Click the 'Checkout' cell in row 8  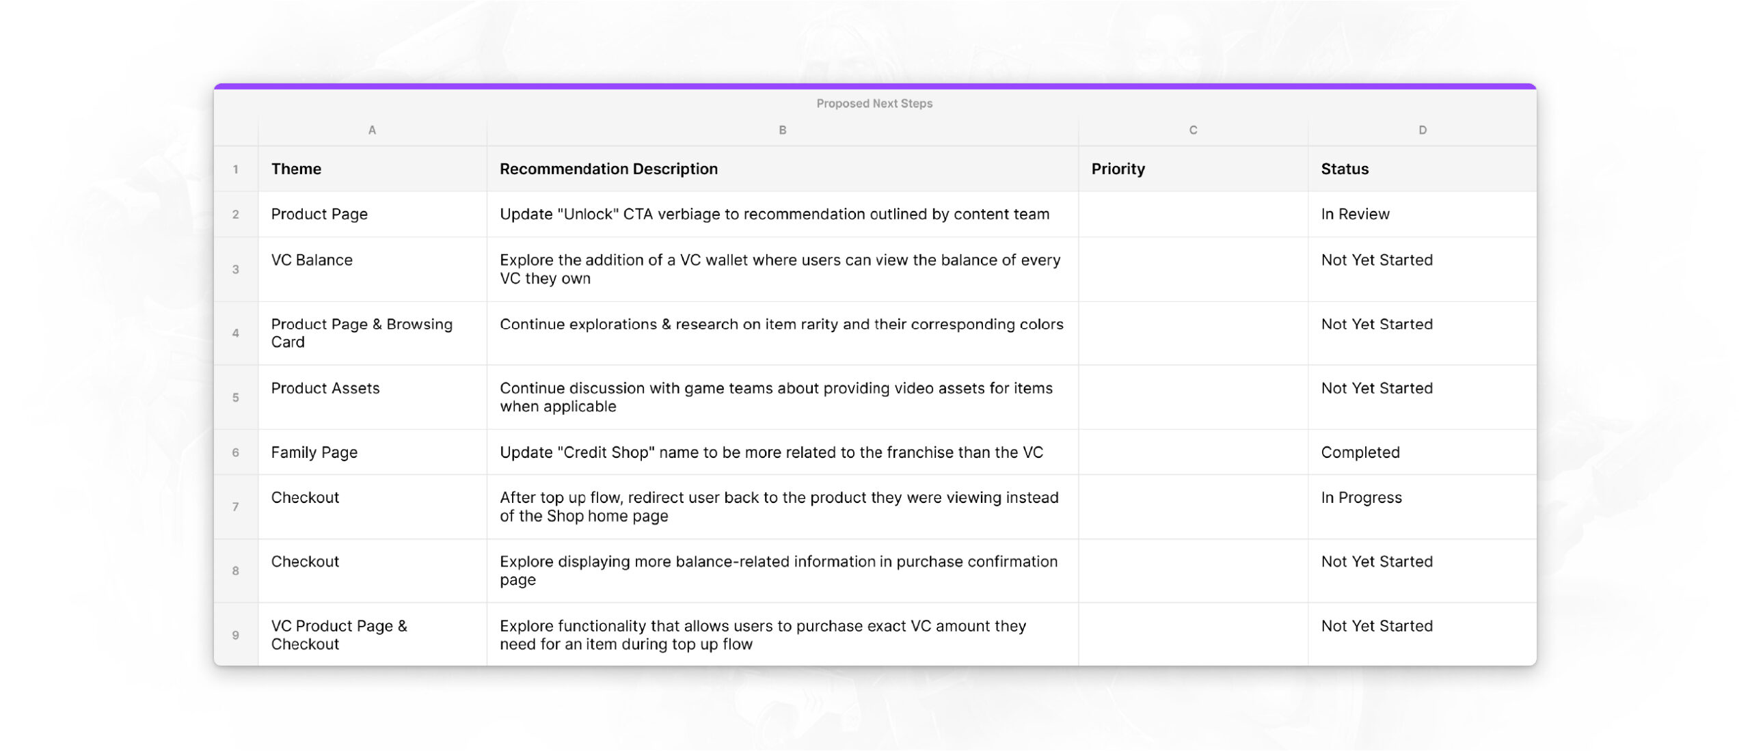point(372,571)
